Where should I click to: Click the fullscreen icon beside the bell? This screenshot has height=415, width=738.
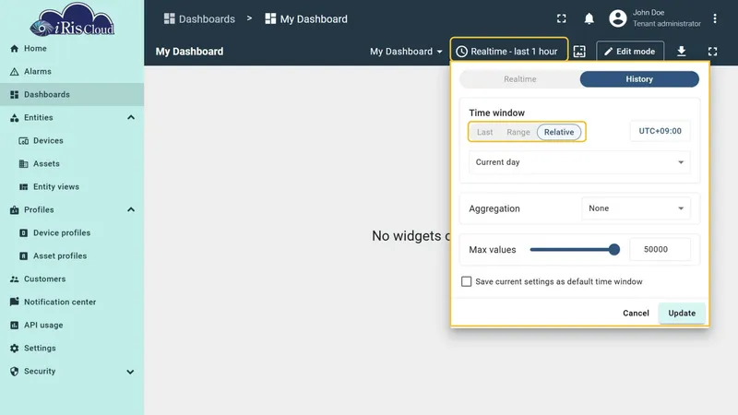click(x=561, y=18)
